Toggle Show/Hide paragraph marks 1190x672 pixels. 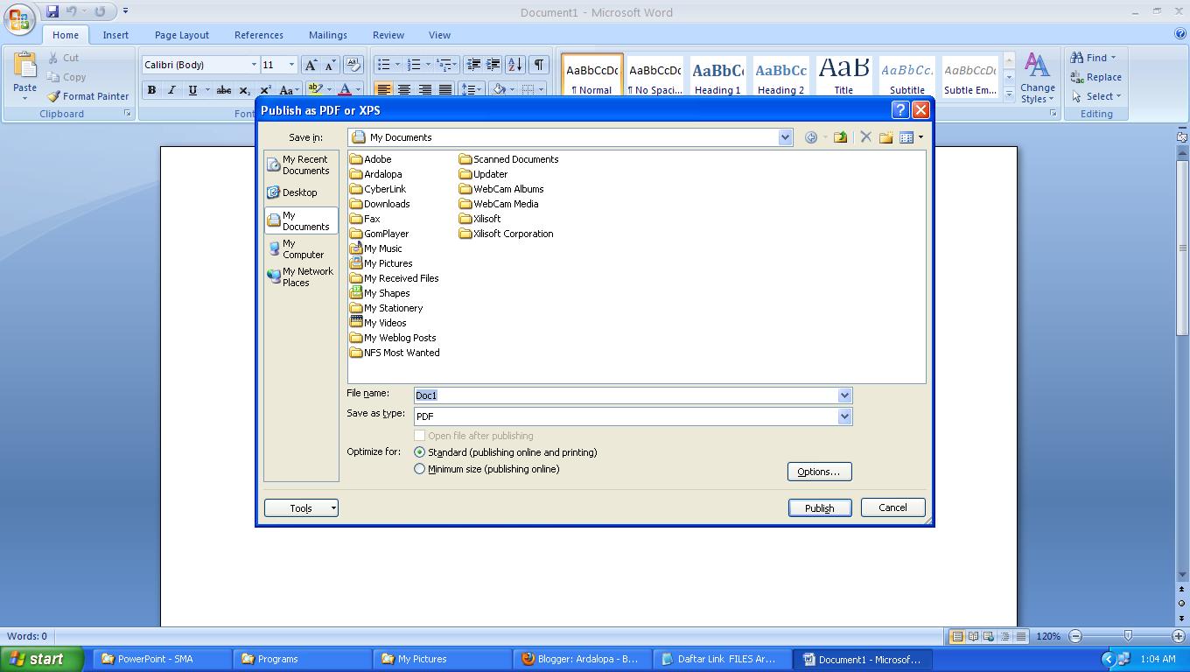tap(539, 65)
